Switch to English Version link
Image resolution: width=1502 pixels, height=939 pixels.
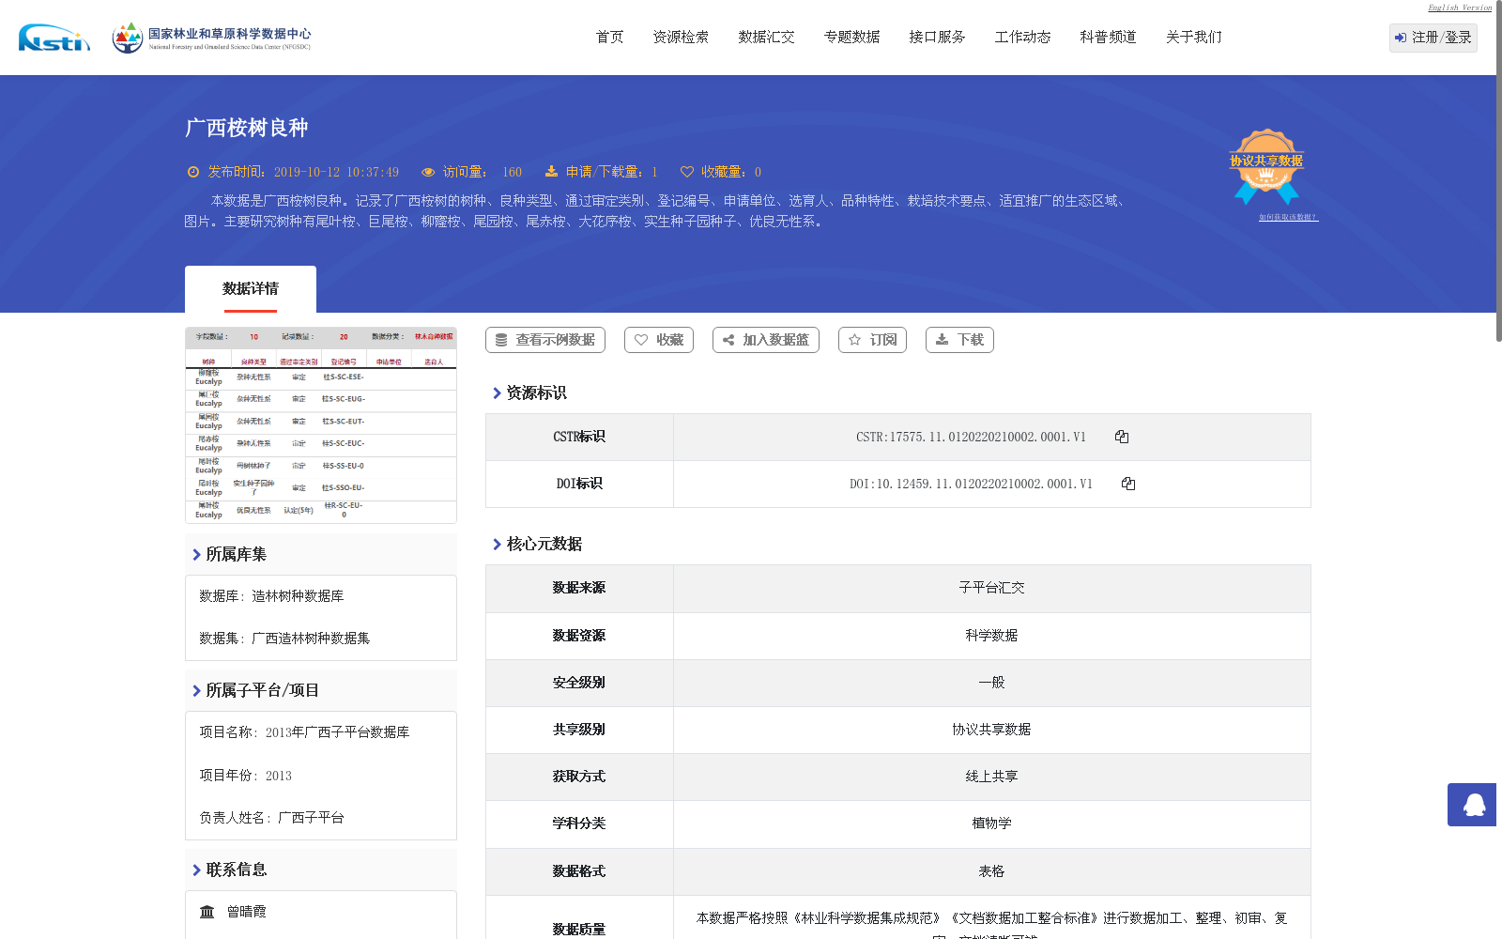point(1460,8)
